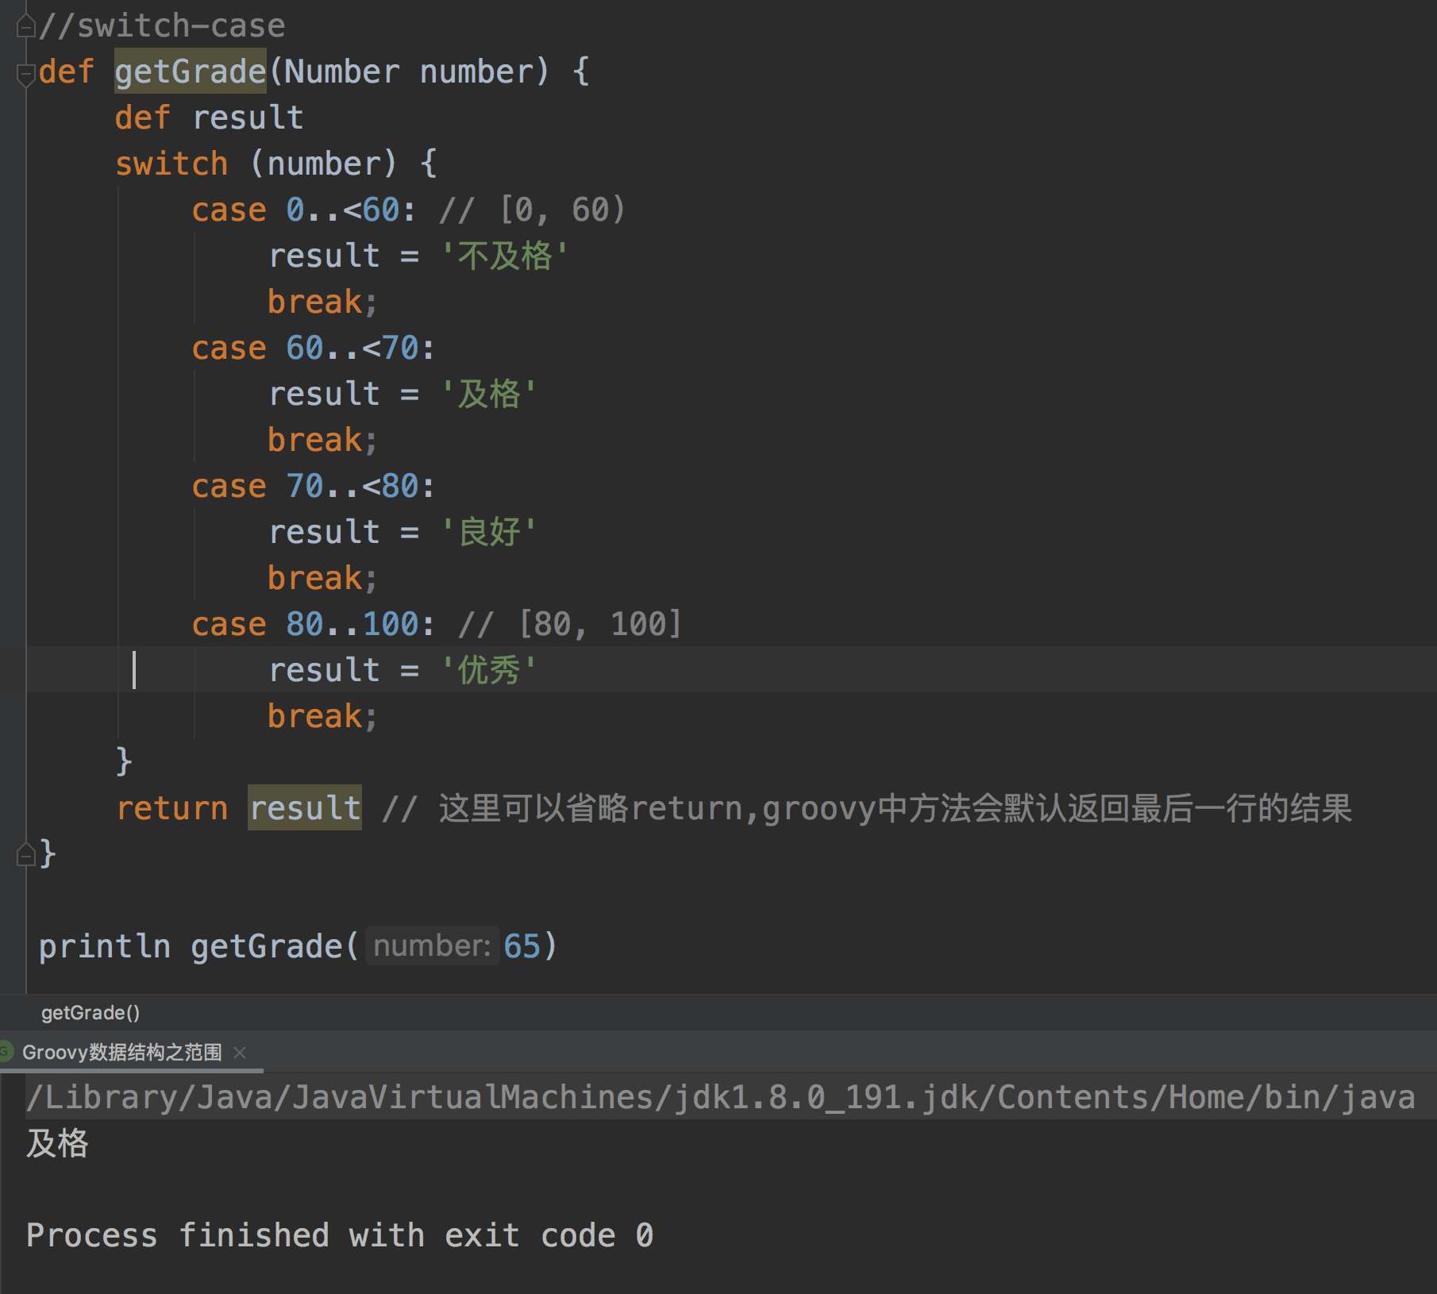
Task: Click the Number parameter type
Action: click(342, 72)
